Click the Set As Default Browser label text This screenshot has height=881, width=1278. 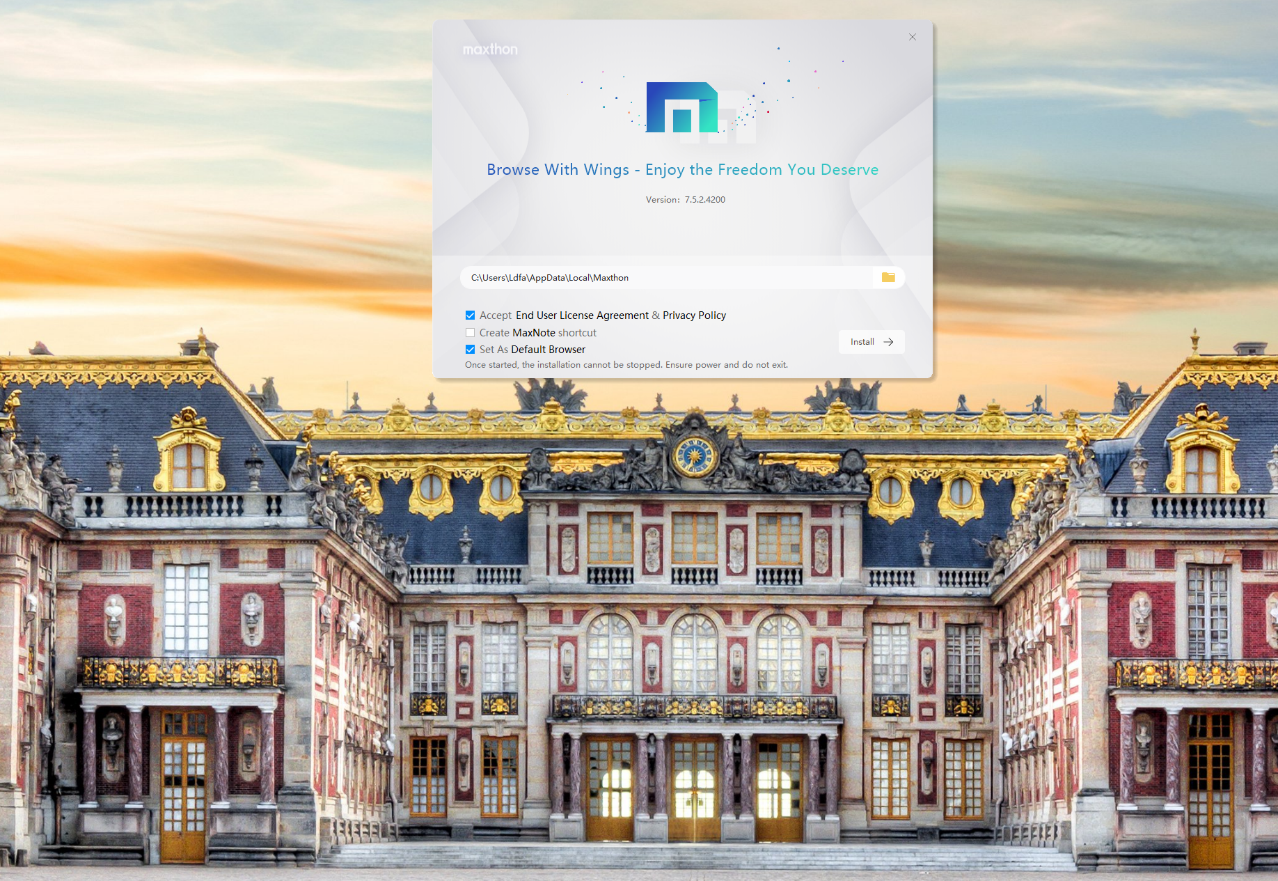[532, 350]
